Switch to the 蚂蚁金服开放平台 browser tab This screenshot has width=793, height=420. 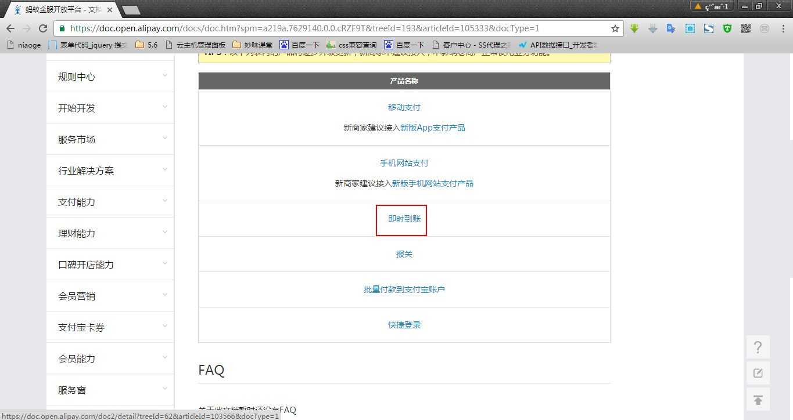coord(62,10)
